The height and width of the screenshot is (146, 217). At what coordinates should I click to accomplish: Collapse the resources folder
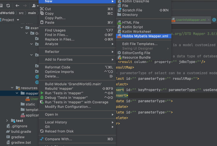(12, 88)
